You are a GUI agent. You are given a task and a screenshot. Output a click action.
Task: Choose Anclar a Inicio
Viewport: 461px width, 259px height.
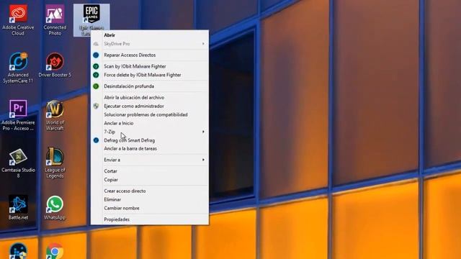click(x=150, y=123)
